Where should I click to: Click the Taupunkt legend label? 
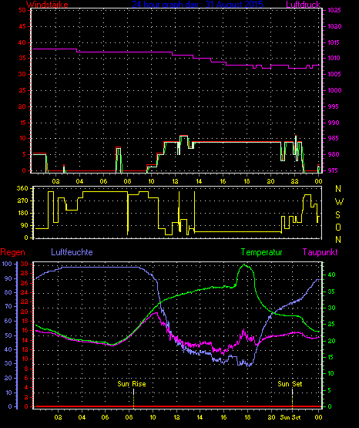(320, 252)
